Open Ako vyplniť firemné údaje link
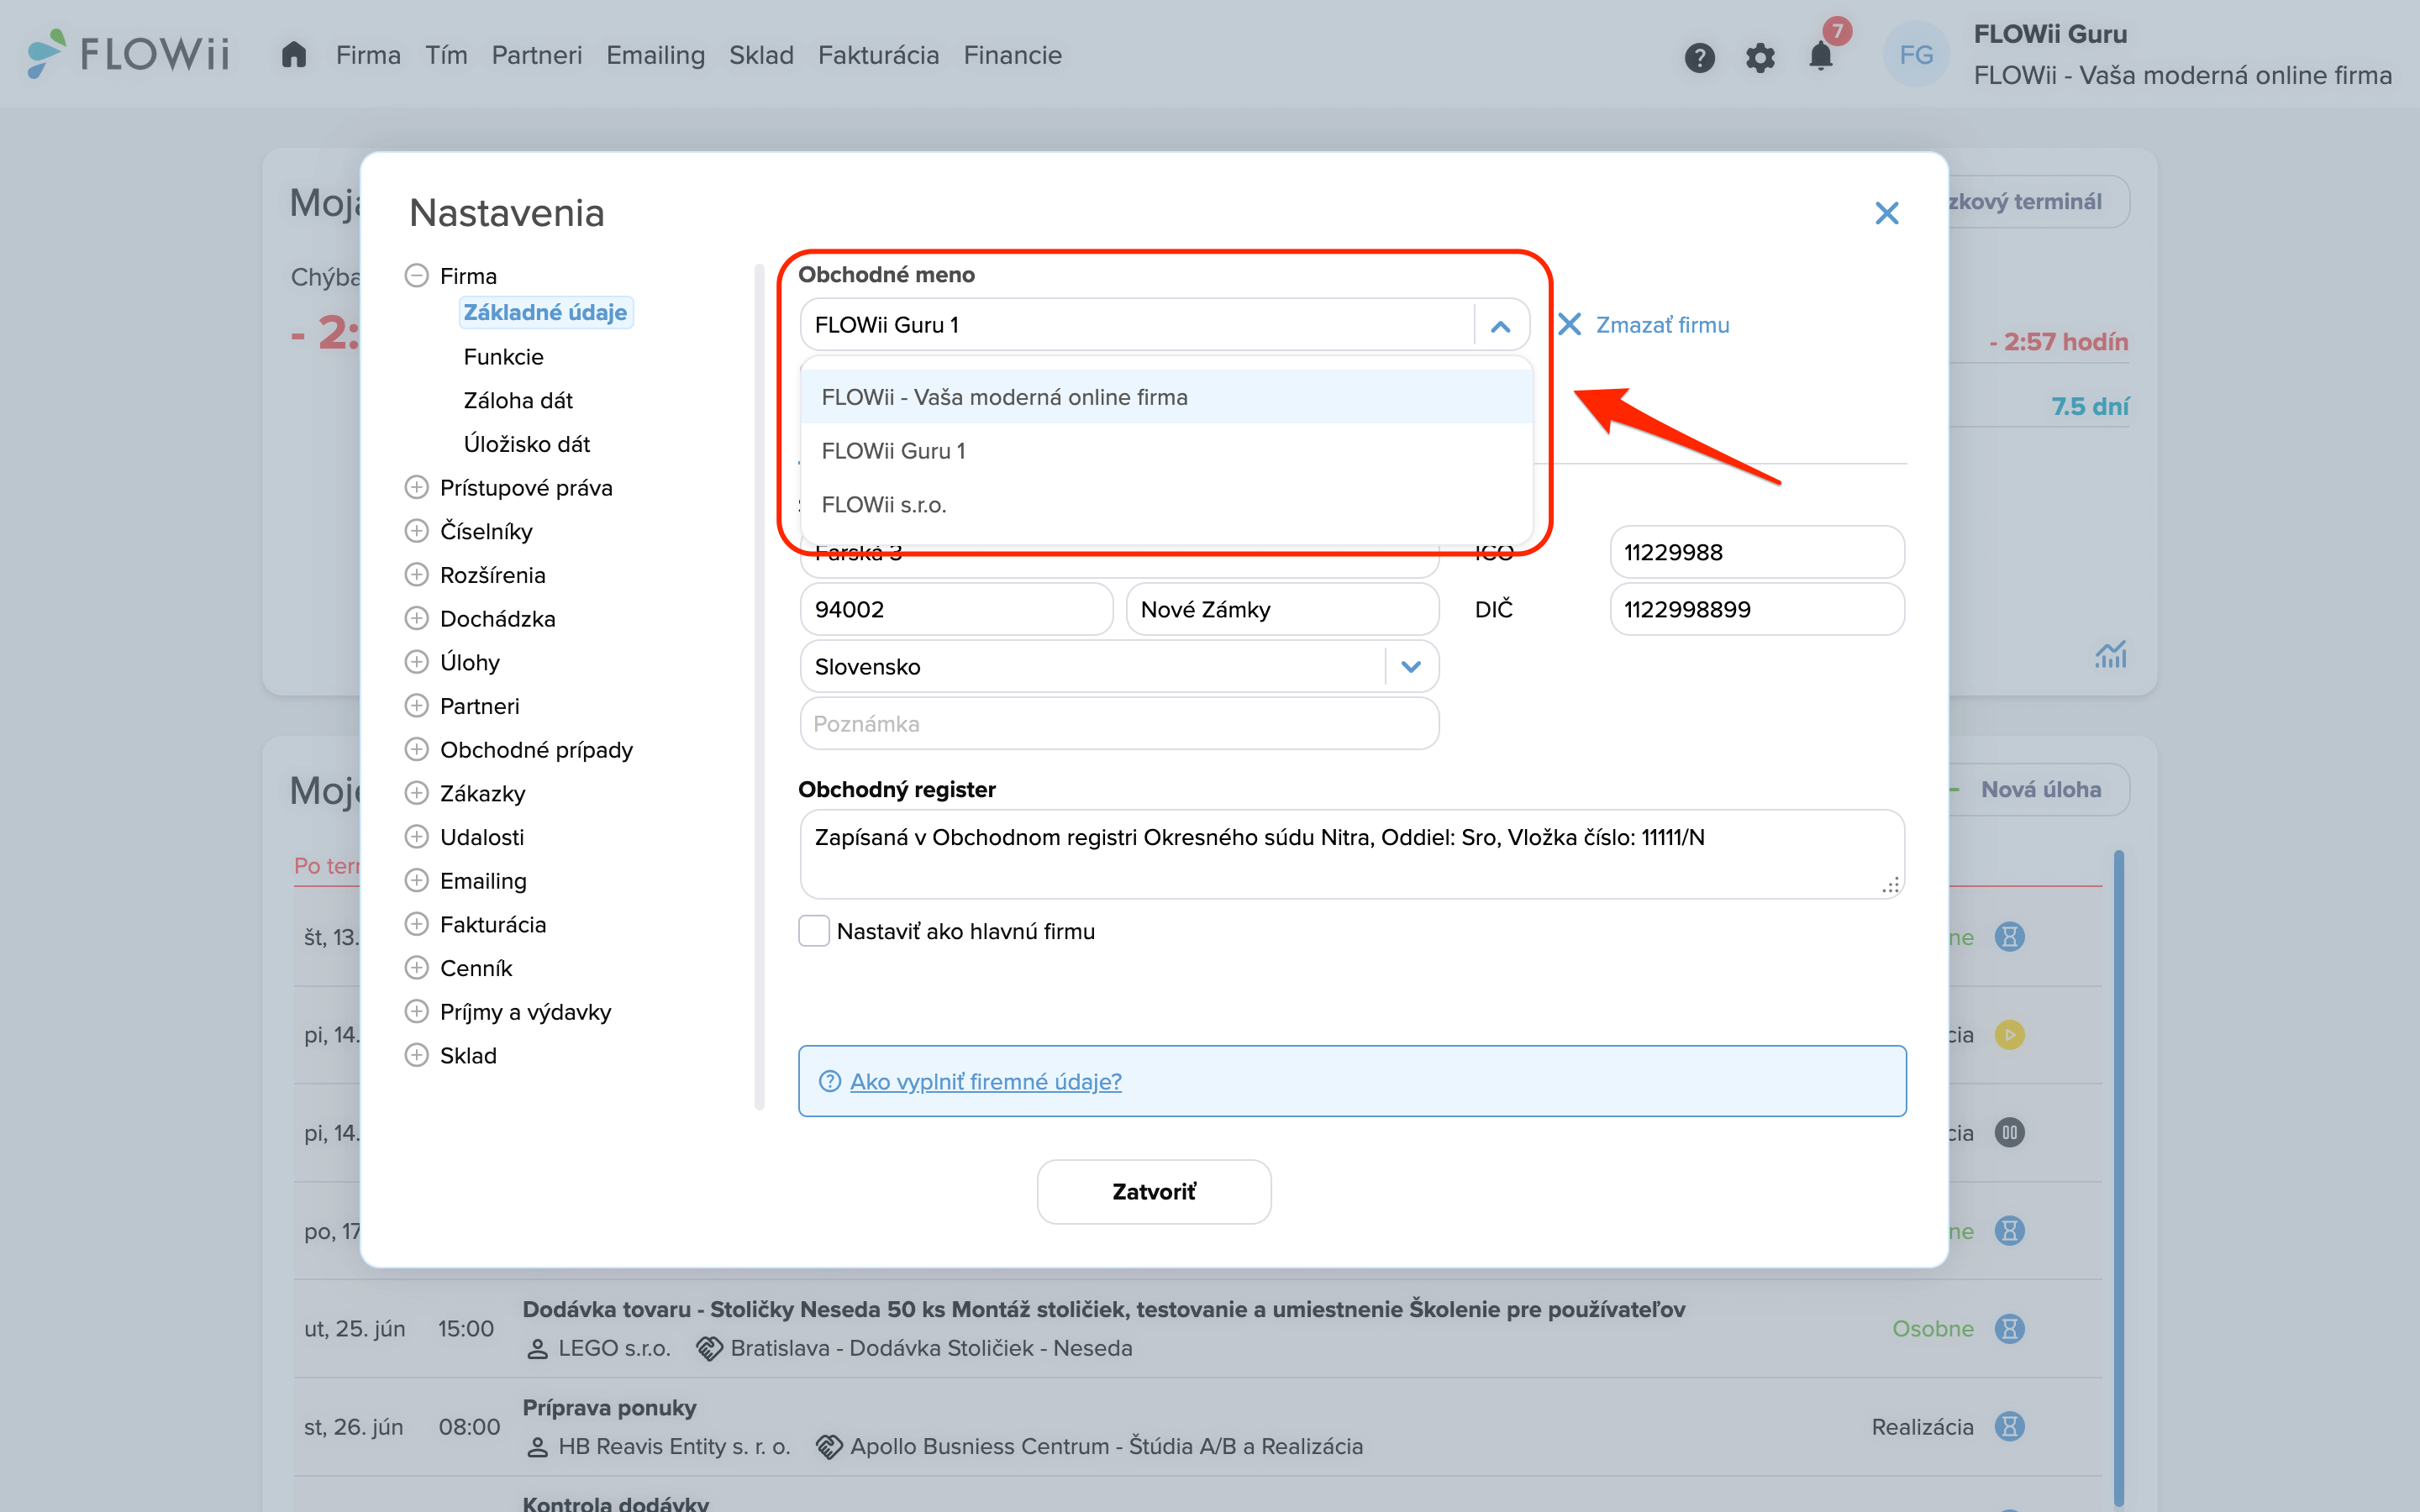Screen dimensions: 2420x1512 pyautogui.click(x=985, y=1081)
